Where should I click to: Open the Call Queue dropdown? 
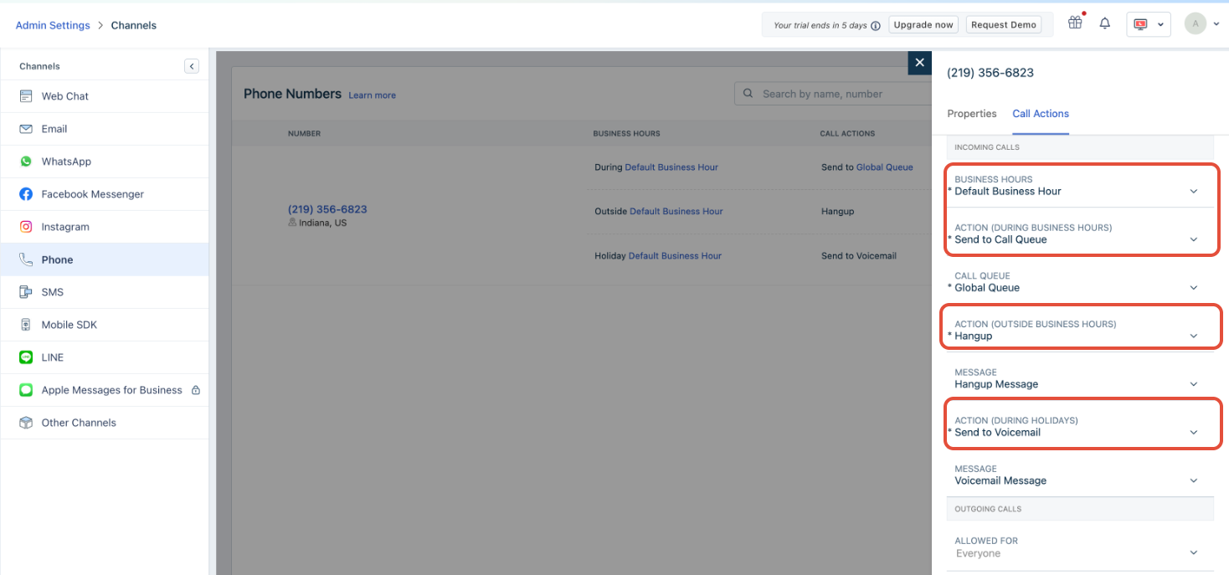point(1080,282)
